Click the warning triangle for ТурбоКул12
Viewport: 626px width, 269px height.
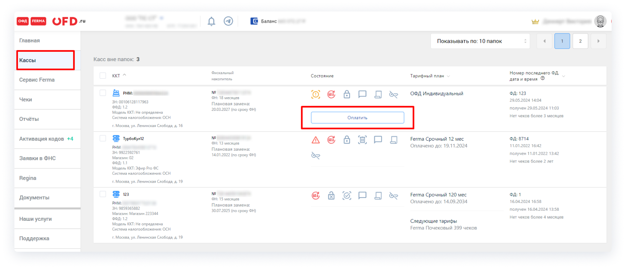[316, 140]
